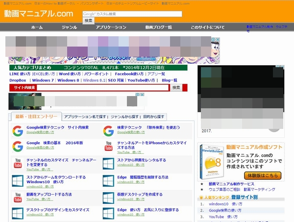The height and width of the screenshot is (222, 294).
Task: Open the ストアから映画をレンタルする article
Action: click(x=142, y=160)
